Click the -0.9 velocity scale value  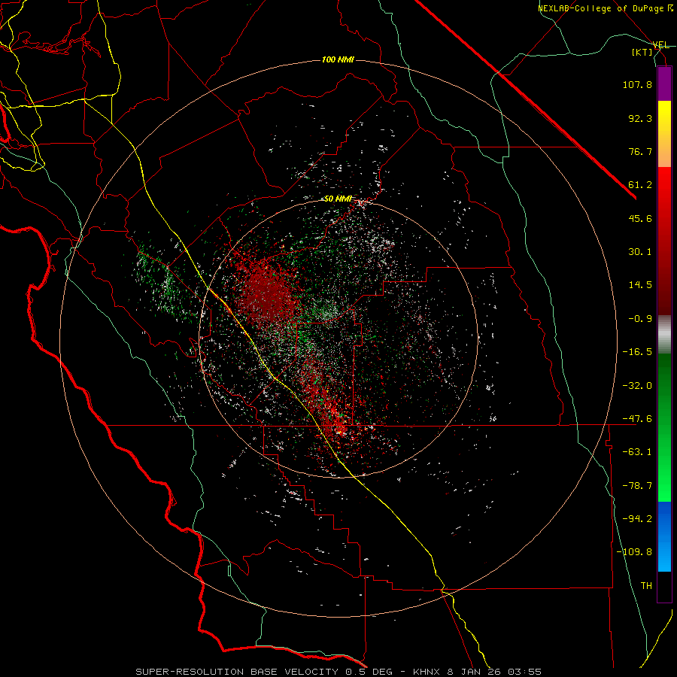click(x=640, y=319)
